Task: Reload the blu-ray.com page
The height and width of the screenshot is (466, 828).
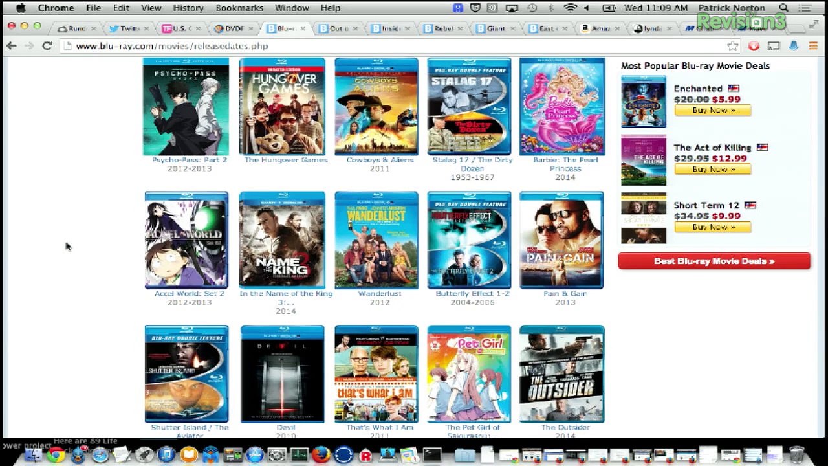Action: pos(47,46)
